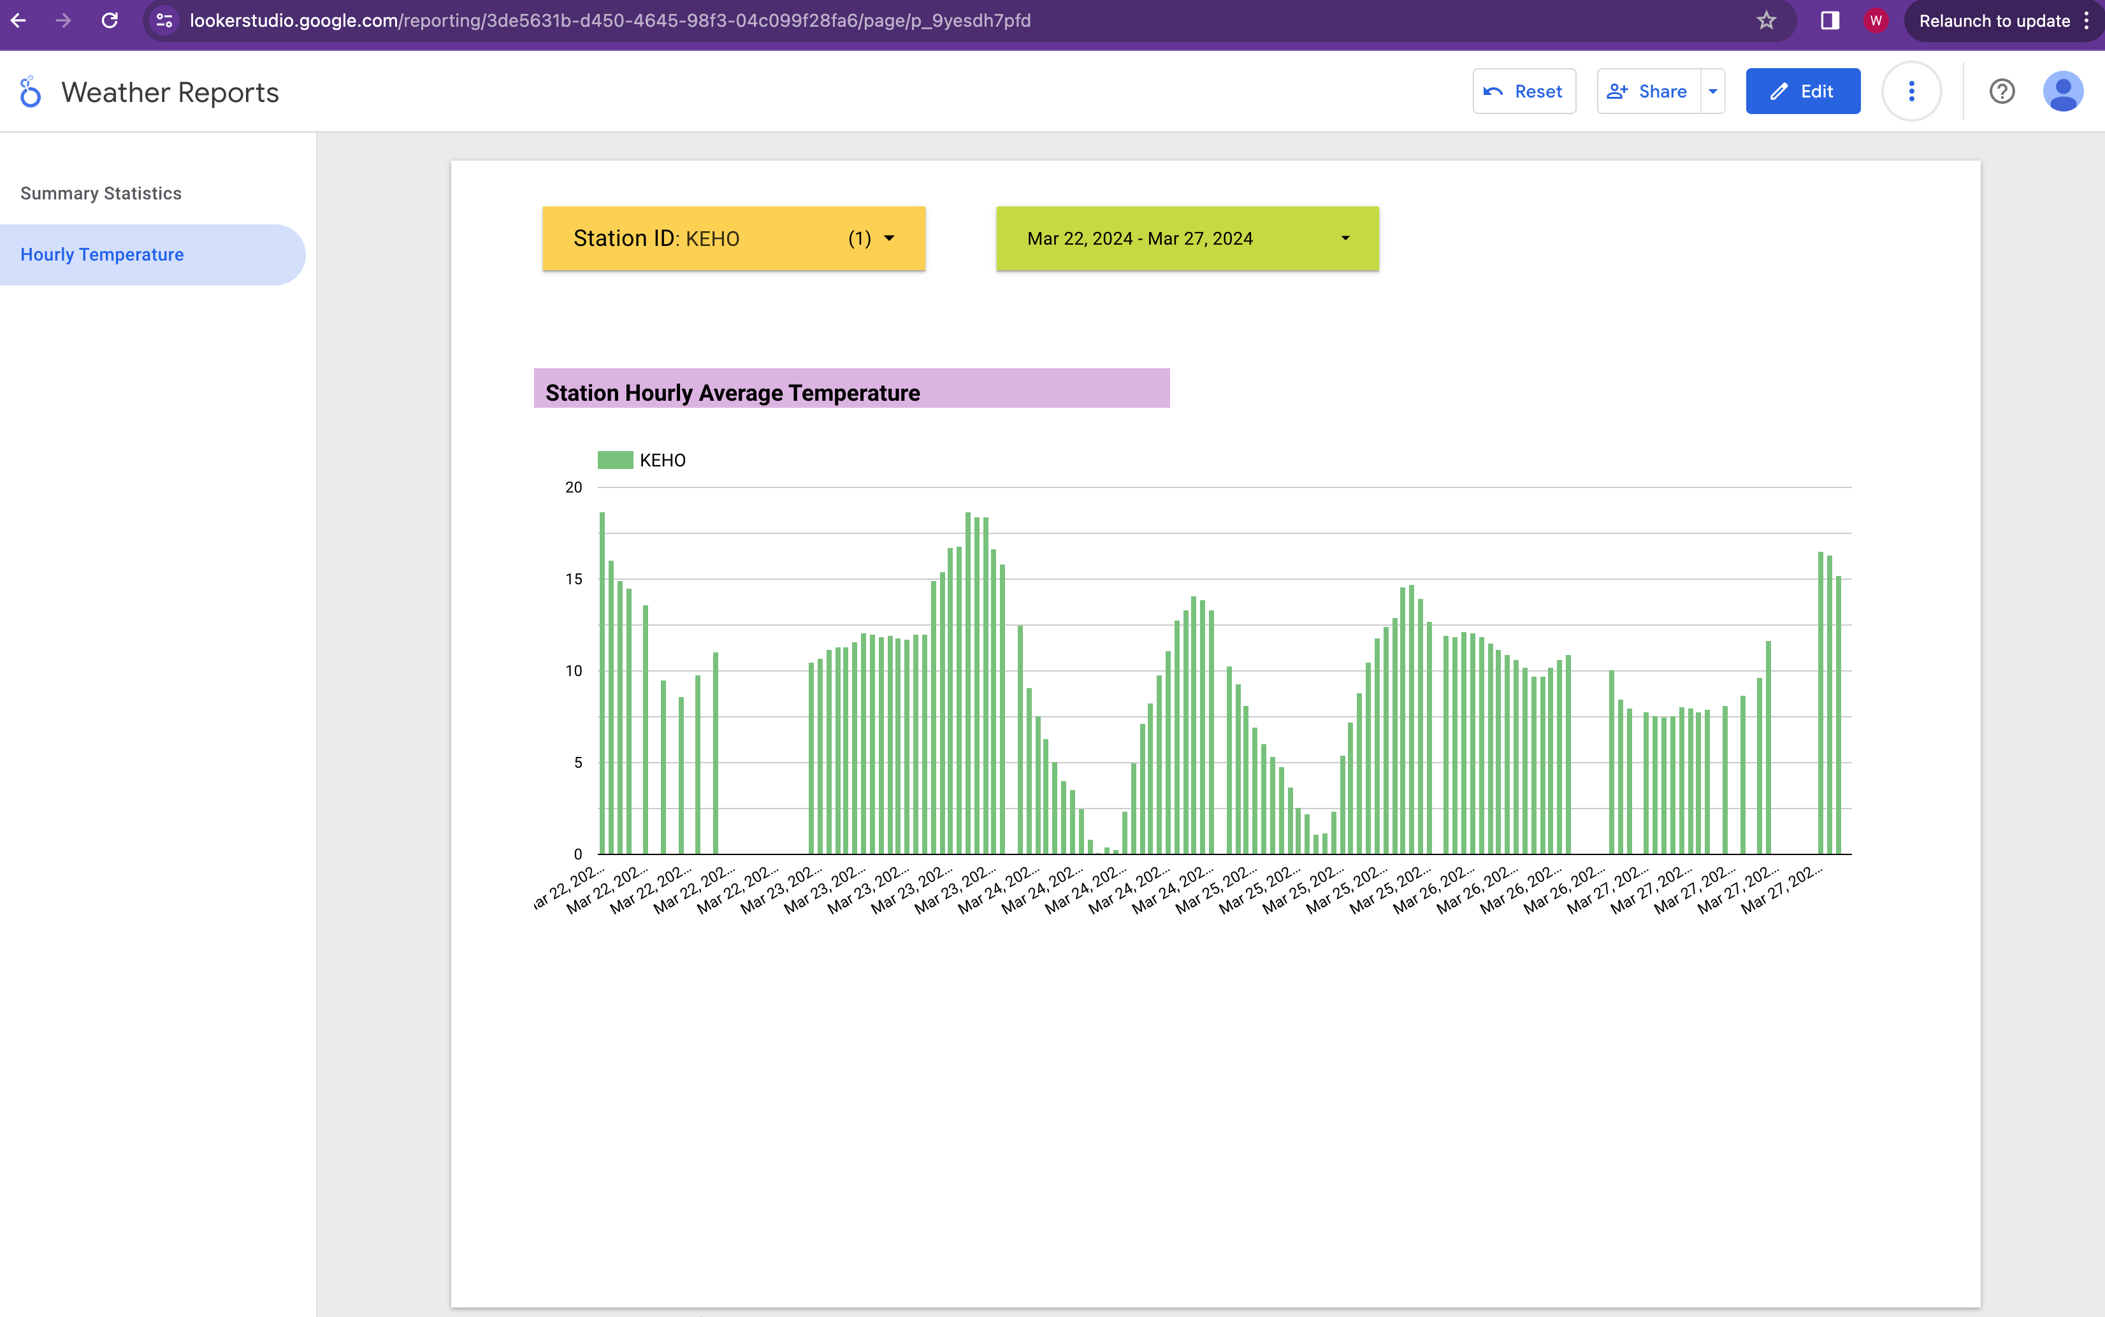Select the Hourly Temperature page
The width and height of the screenshot is (2105, 1317).
[102, 255]
